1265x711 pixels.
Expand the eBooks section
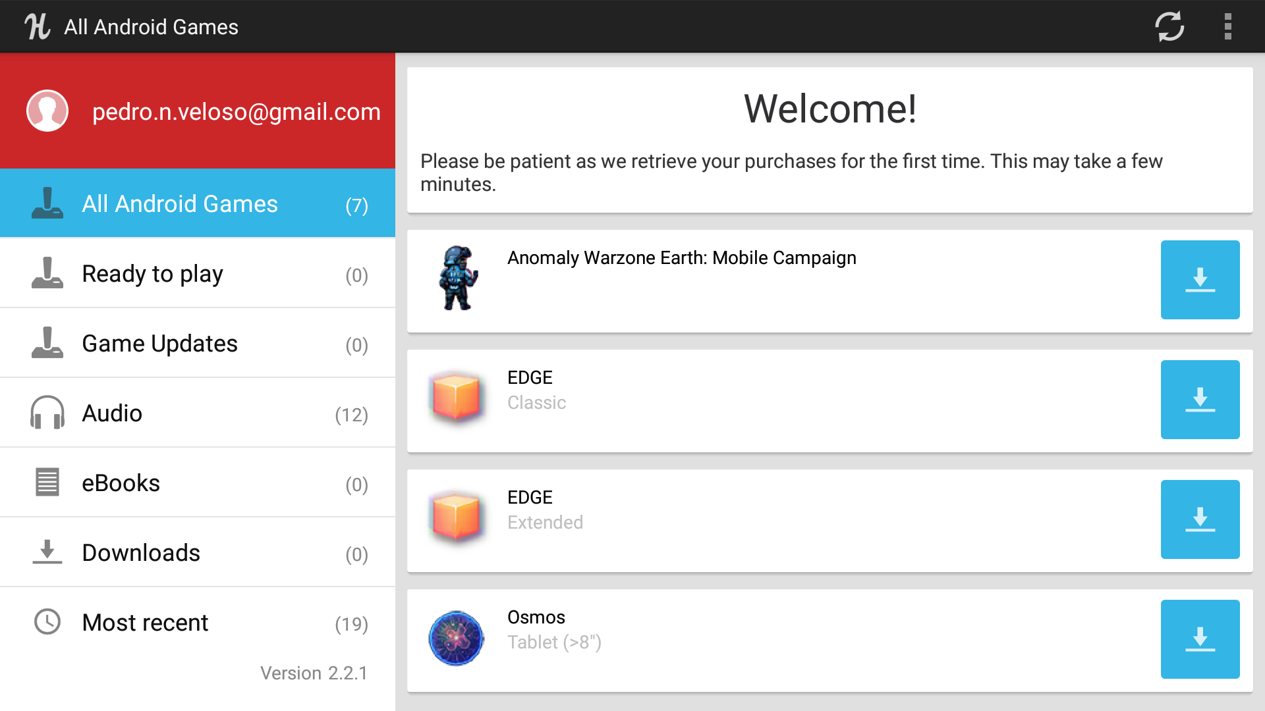(x=197, y=482)
